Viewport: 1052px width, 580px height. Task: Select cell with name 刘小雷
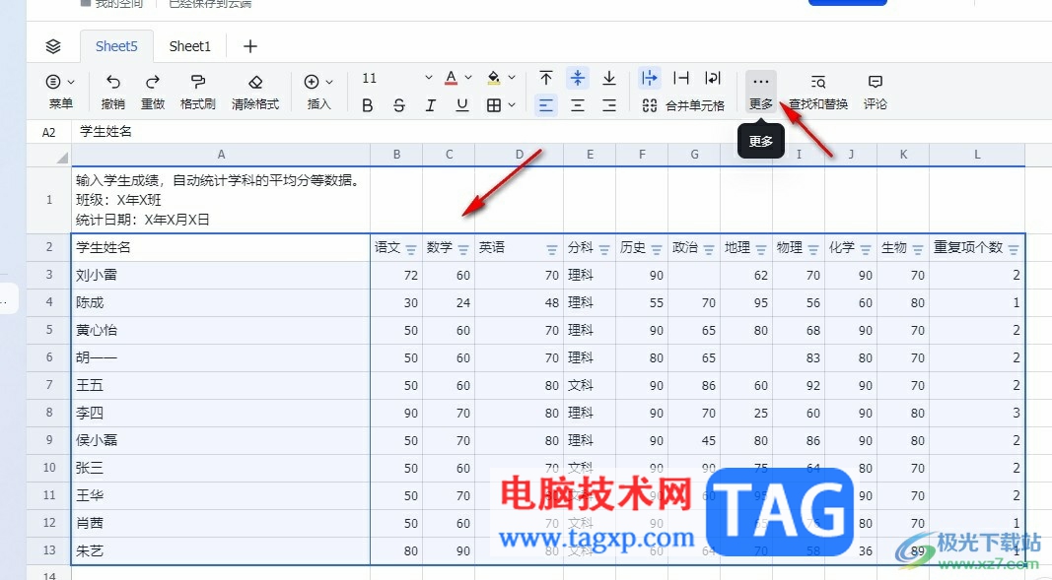tap(221, 276)
